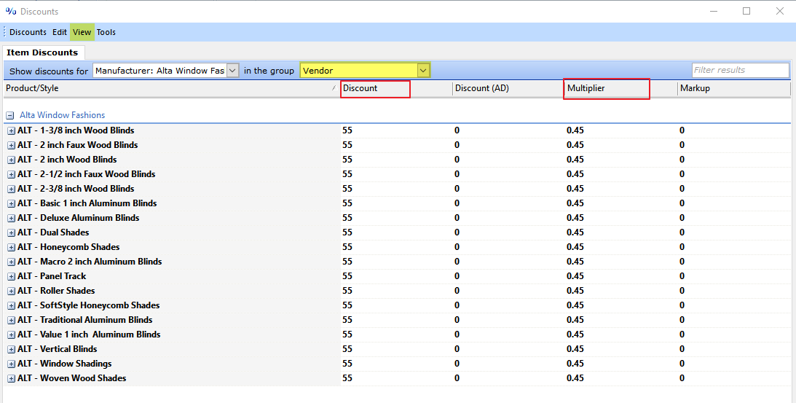
Task: Expand ALT - Deluxe Aluminum Blinds row
Action: tap(11, 219)
